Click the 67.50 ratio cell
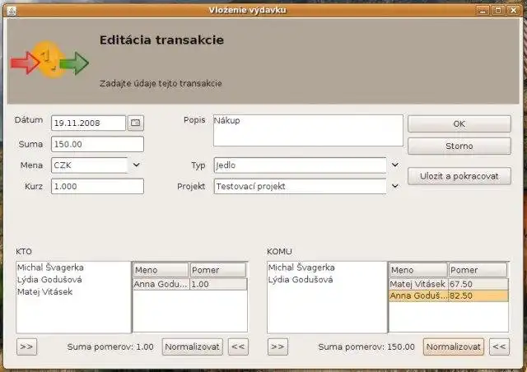 (x=478, y=284)
